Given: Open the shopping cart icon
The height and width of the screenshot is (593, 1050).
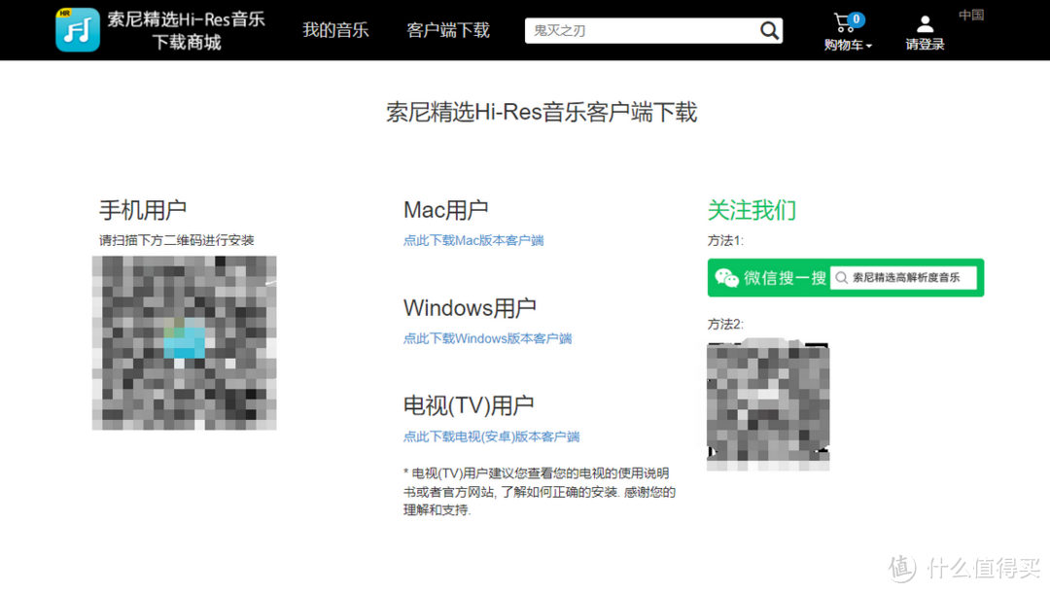Looking at the screenshot, I should click(x=844, y=23).
